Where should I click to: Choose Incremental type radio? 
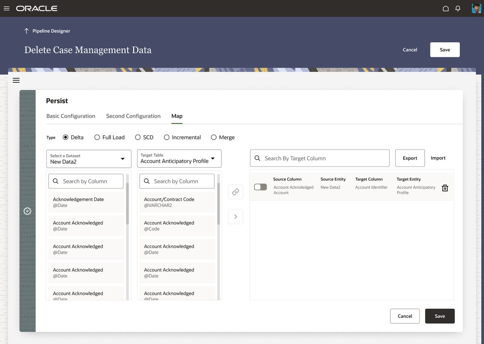point(167,138)
